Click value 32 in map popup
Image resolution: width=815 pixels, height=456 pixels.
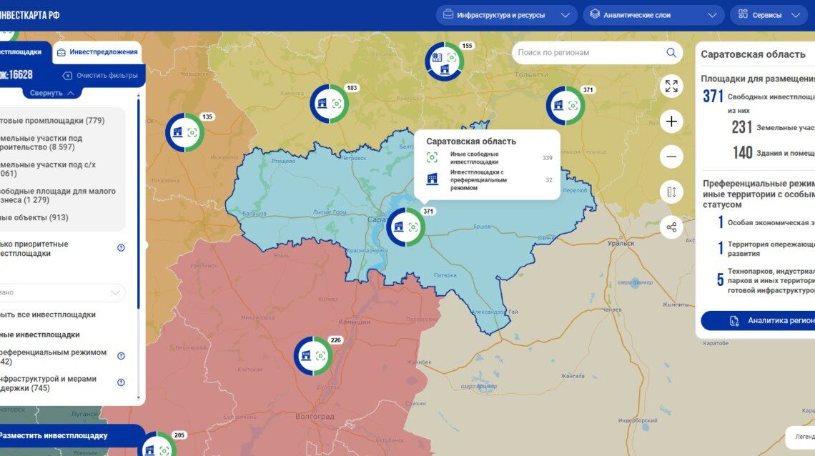549,180
